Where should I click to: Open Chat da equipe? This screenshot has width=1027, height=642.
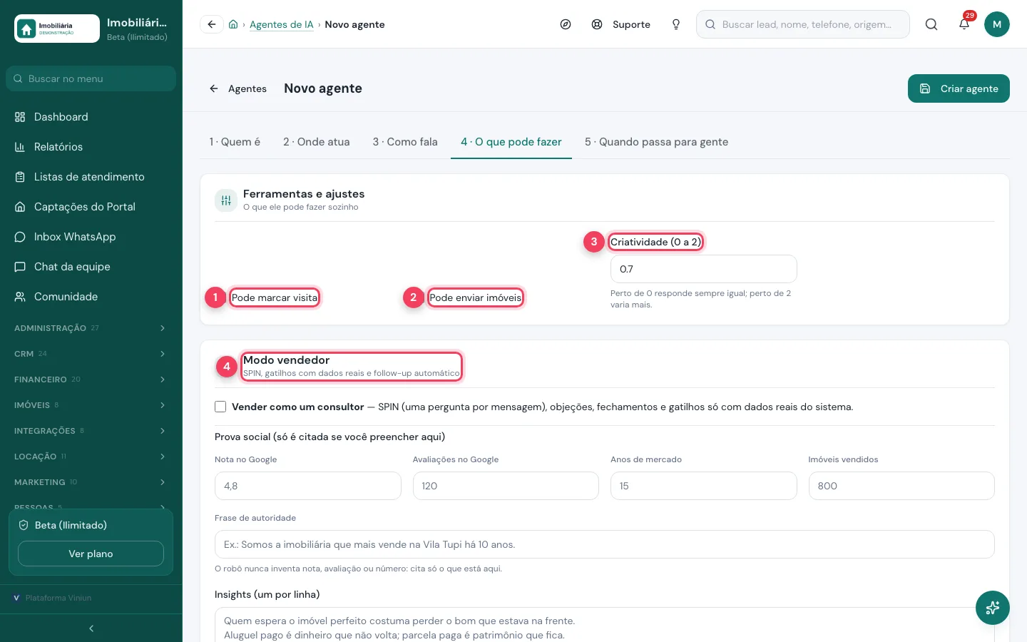(x=91, y=267)
